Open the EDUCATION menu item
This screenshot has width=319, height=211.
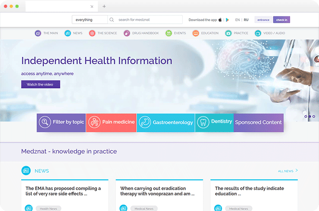[x=210, y=33]
